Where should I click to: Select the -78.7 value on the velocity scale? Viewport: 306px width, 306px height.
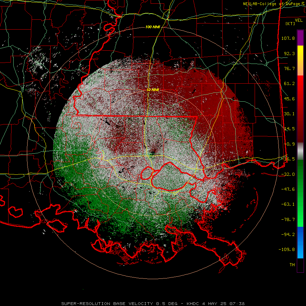tap(288, 220)
